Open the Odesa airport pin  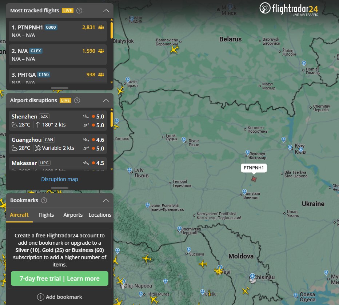[296, 295]
